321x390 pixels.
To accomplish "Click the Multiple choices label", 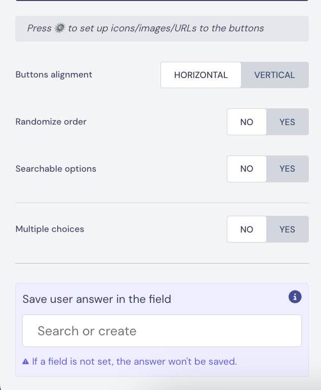I will 50,229.
